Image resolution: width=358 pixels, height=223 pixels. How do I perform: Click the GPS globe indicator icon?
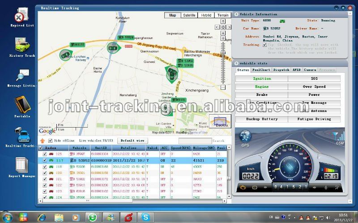point(245,137)
